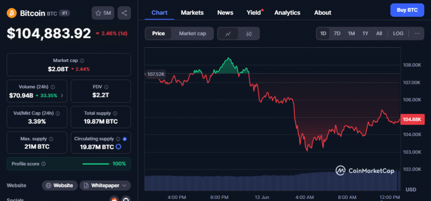431x201 pixels.
Task: Open the share icon button
Action: coord(124,13)
